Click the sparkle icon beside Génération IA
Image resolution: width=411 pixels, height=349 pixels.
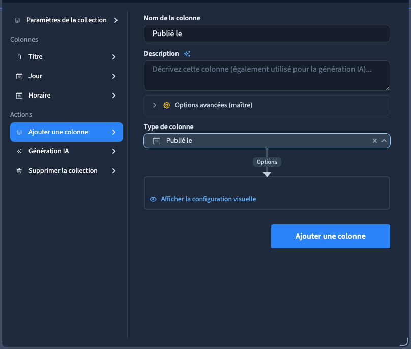[19, 151]
